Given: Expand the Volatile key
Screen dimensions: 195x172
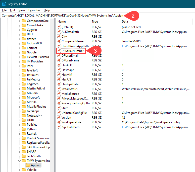Looking at the screenshot, I should [19, 170].
